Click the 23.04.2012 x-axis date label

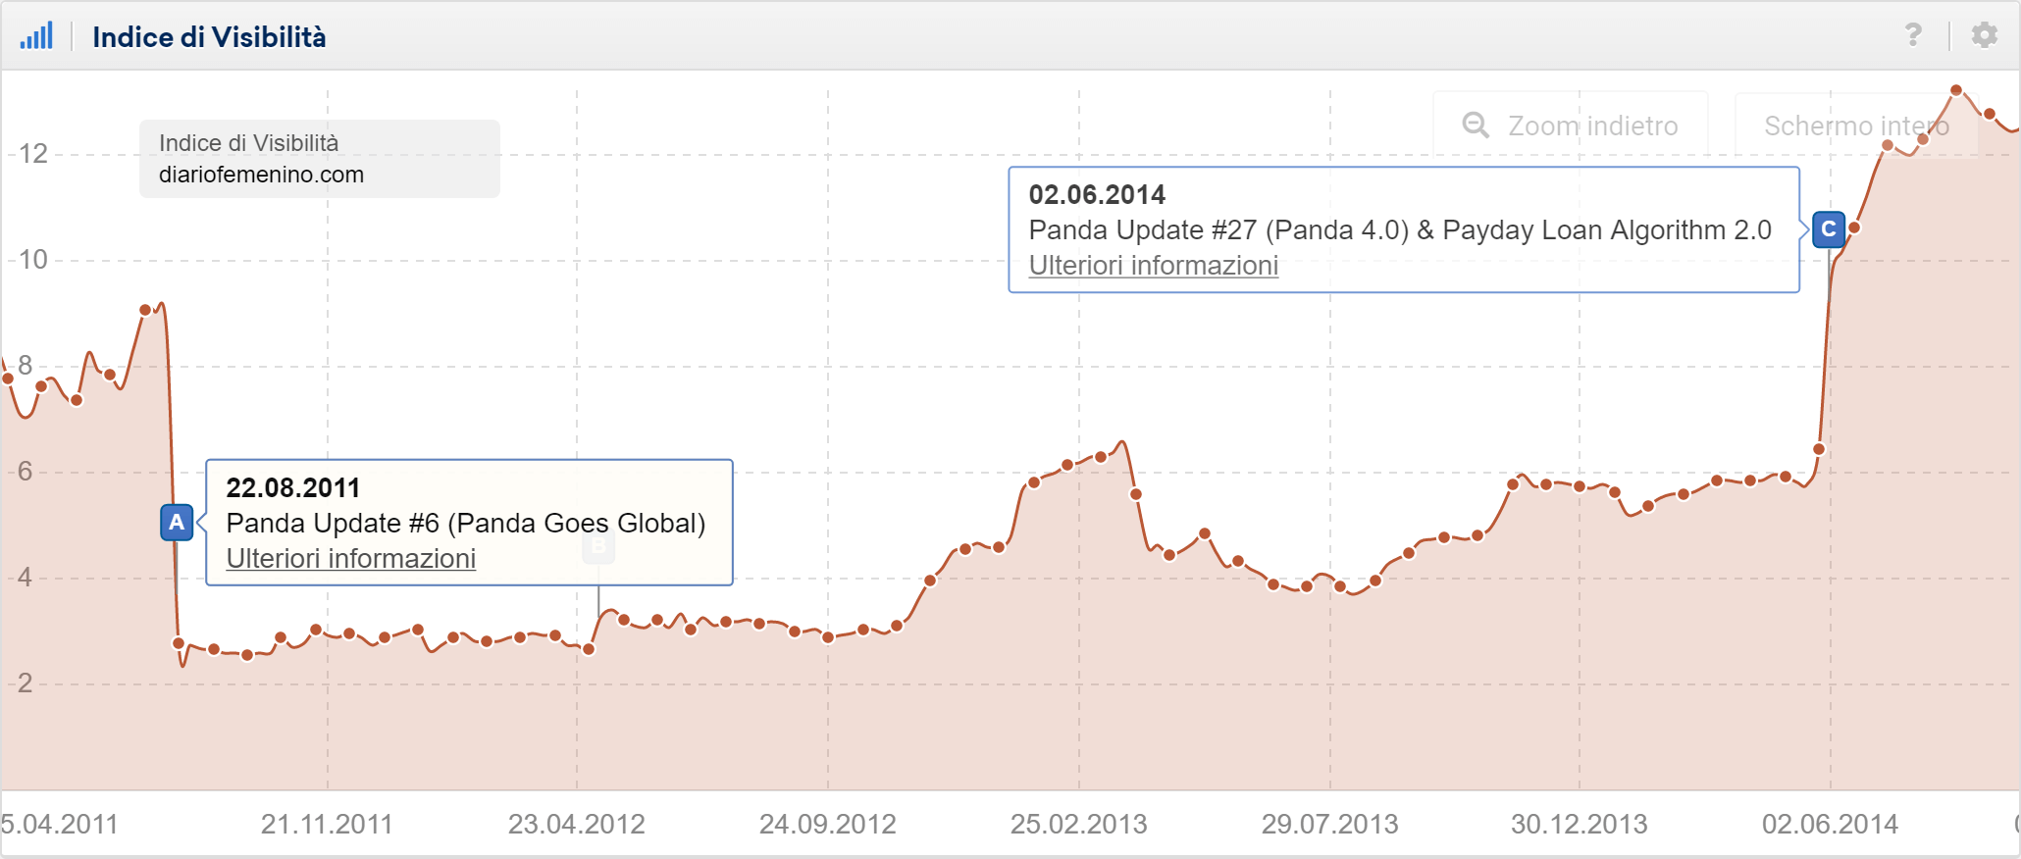click(577, 824)
